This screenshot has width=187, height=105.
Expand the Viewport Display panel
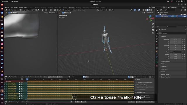(165, 74)
